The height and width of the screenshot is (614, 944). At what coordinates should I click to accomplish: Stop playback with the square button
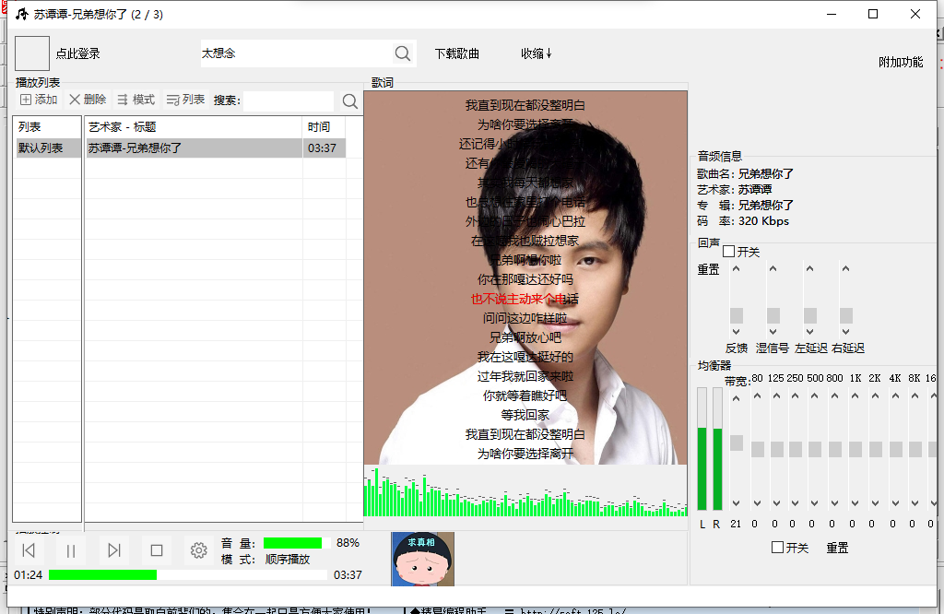(x=157, y=550)
